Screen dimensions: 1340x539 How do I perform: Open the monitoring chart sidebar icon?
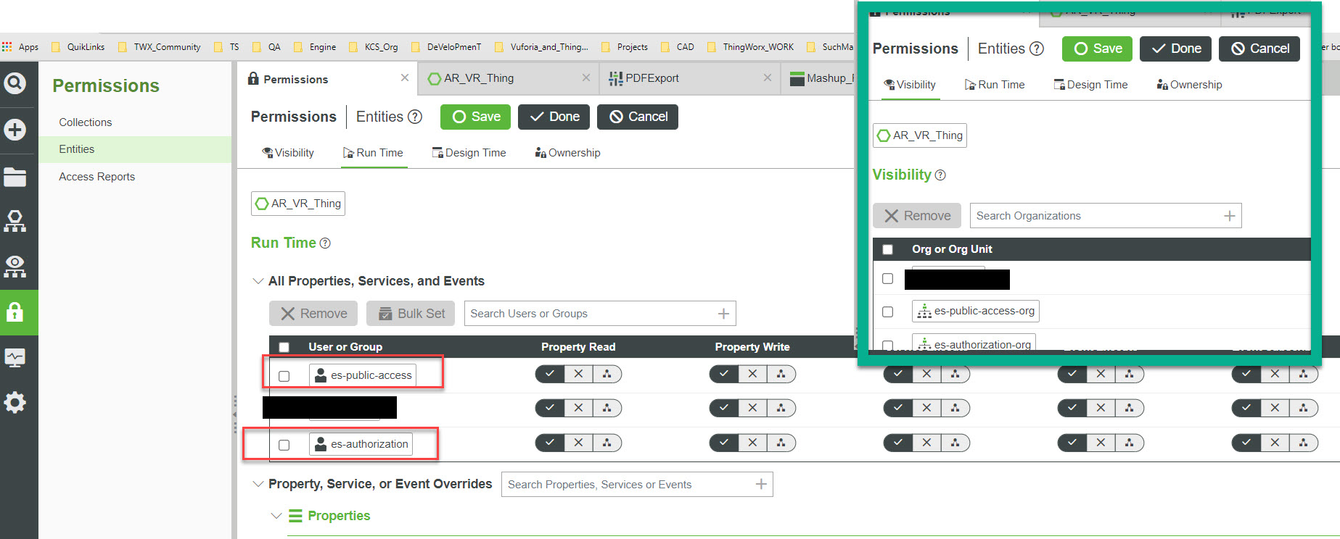pyautogui.click(x=15, y=357)
